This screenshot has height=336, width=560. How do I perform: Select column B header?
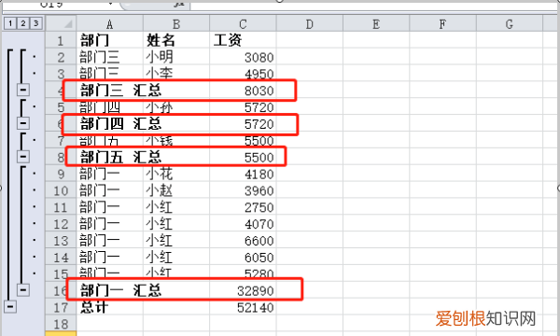click(176, 23)
